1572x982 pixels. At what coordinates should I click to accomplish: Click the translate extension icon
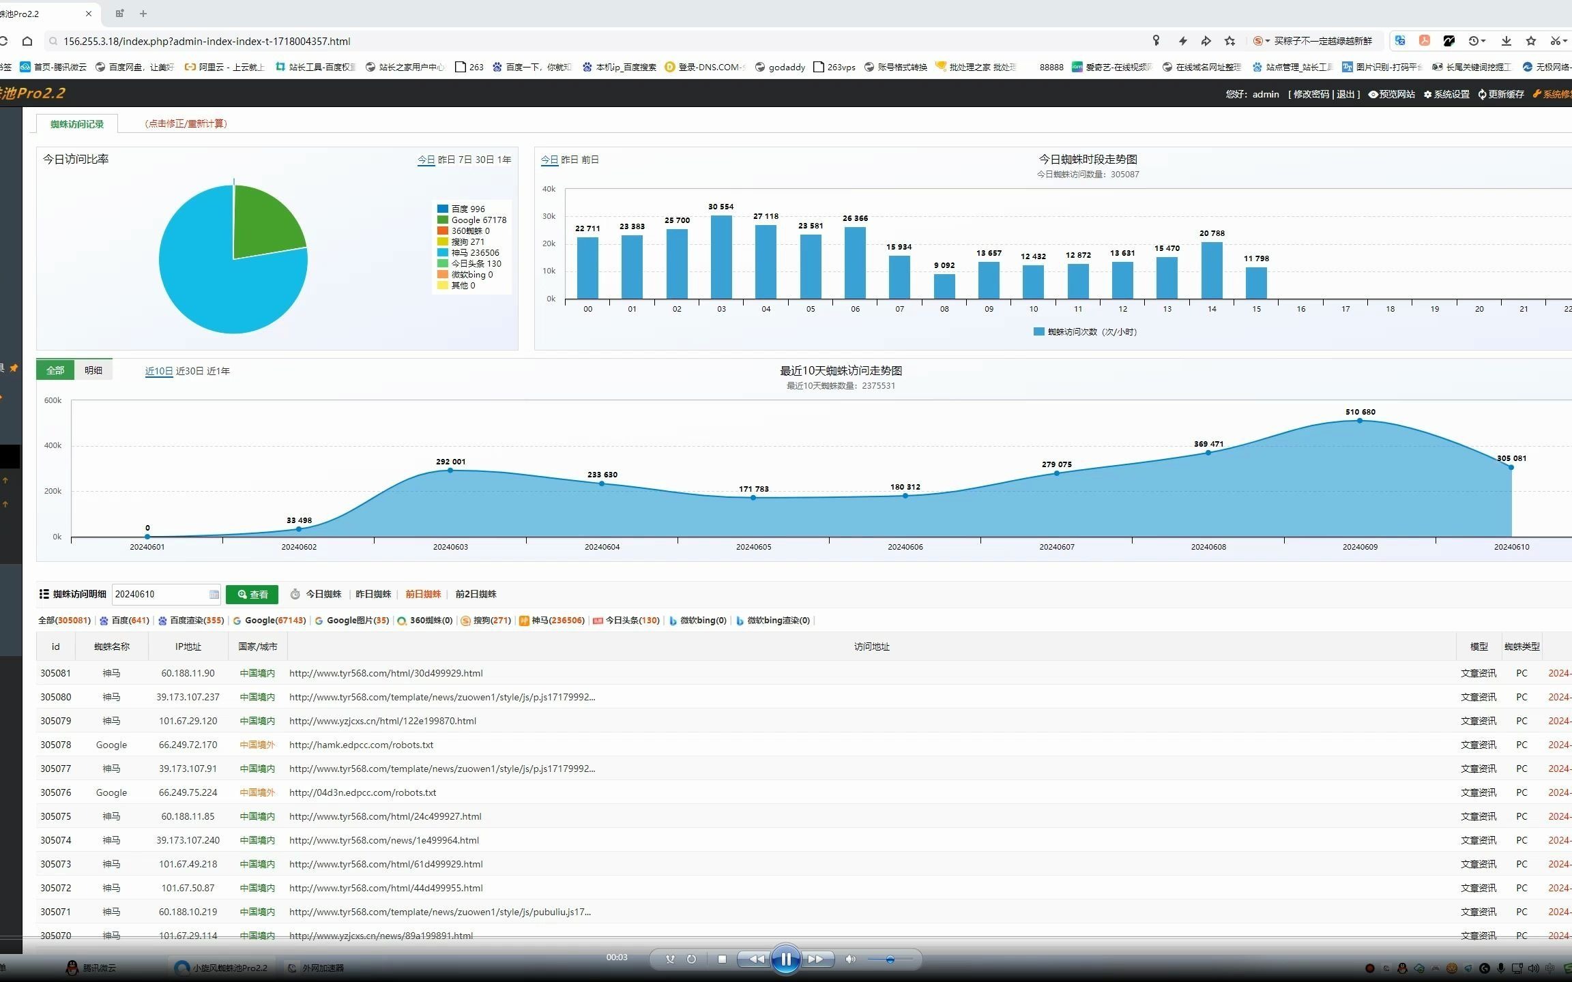(x=1400, y=41)
